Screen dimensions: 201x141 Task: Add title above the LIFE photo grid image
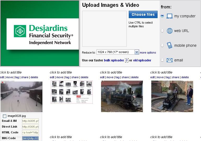click(61, 72)
